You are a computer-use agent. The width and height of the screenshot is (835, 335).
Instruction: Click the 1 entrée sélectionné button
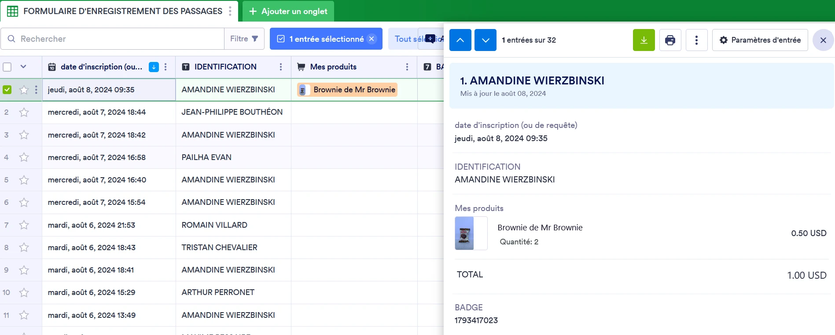click(x=326, y=39)
